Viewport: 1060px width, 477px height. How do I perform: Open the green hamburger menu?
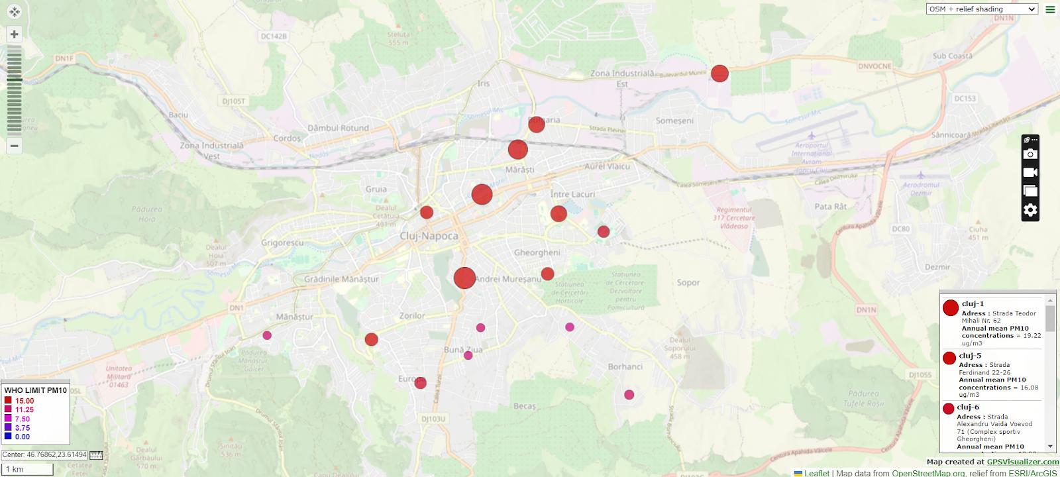tap(1050, 9)
